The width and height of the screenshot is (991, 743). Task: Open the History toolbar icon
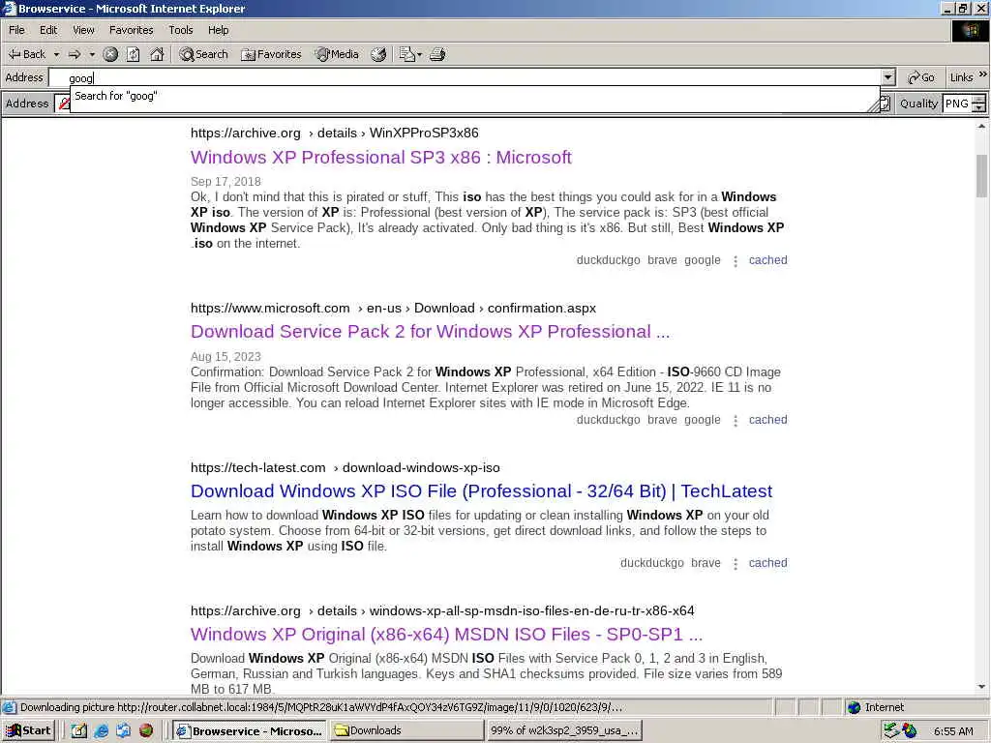(378, 54)
